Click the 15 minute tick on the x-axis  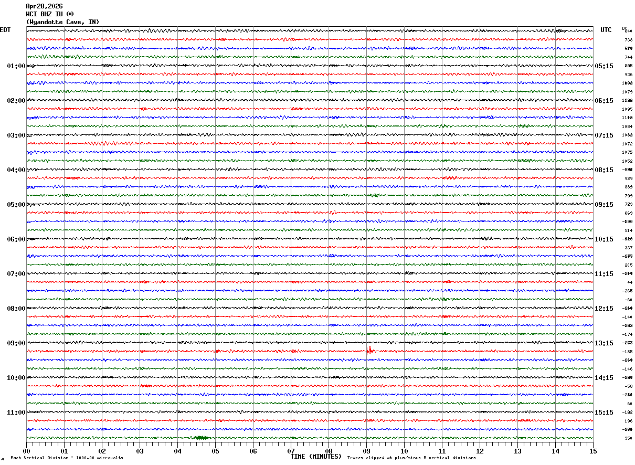(593, 451)
